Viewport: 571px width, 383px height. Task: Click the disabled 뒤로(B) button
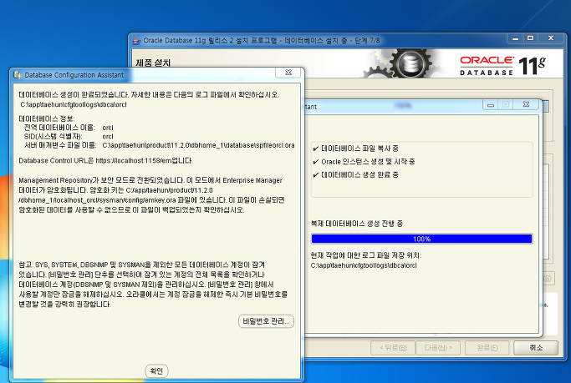pyautogui.click(x=393, y=348)
